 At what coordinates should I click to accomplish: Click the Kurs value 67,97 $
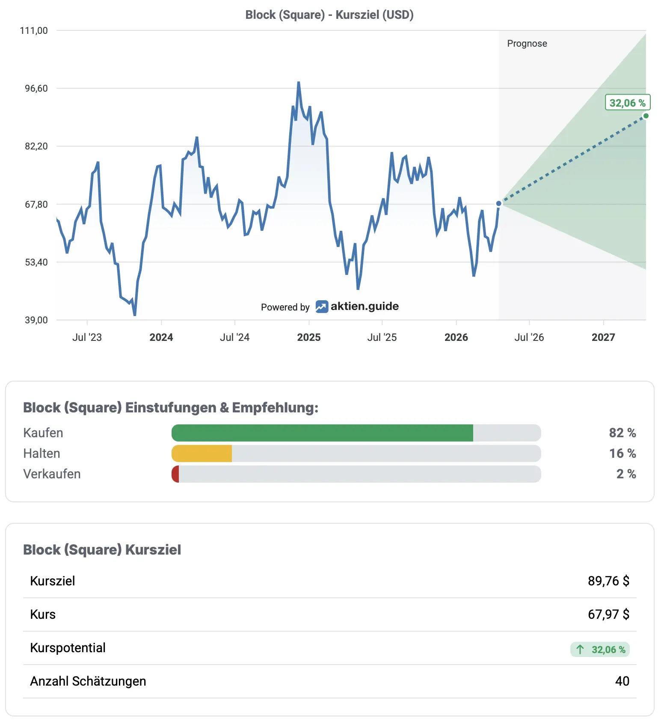608,615
